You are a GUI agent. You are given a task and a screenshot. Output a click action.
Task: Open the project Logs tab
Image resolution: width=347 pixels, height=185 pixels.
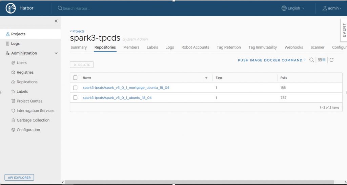[x=170, y=48]
